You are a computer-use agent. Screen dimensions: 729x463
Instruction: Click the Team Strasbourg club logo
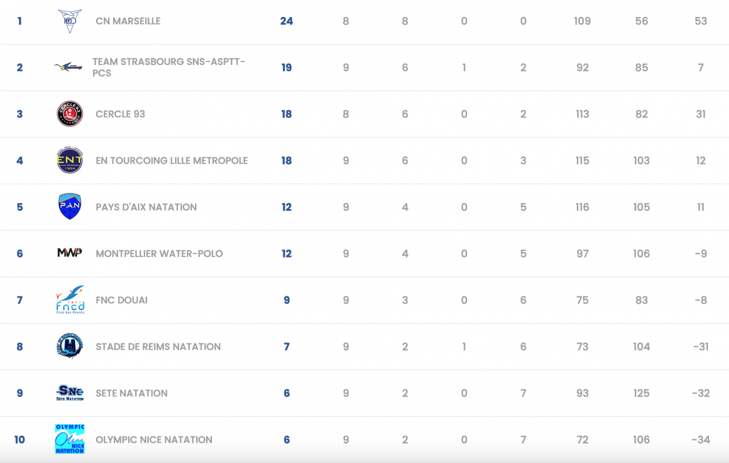pos(69,67)
